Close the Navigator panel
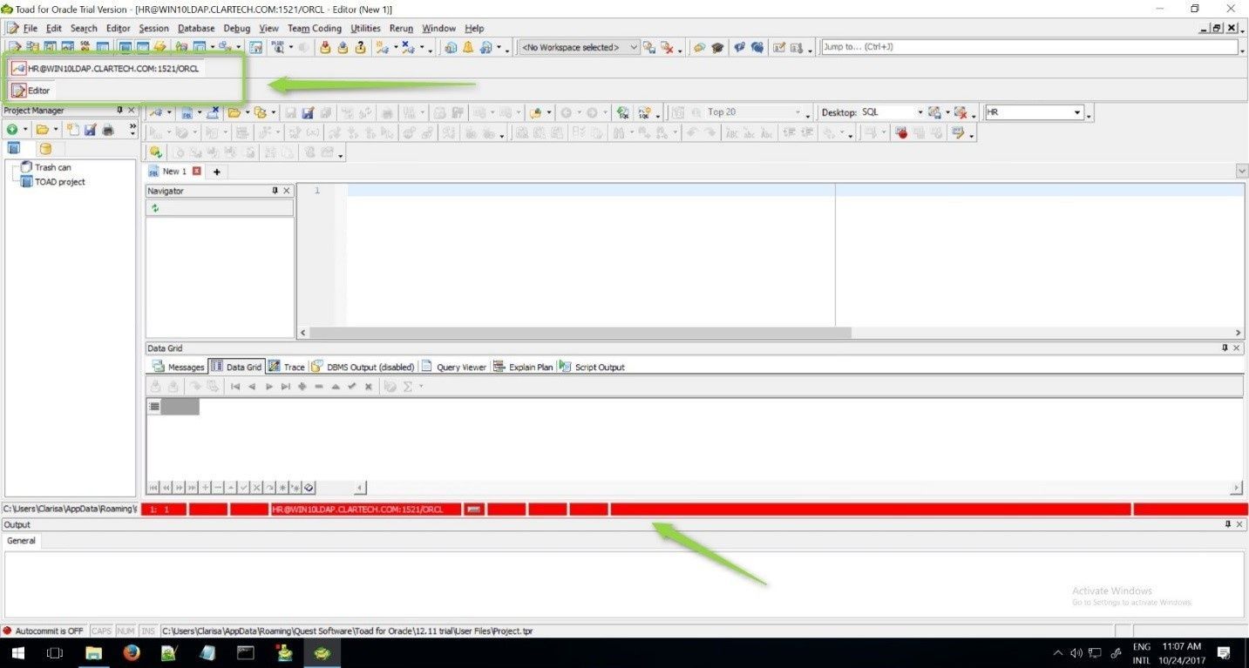This screenshot has height=668, width=1249. point(287,191)
